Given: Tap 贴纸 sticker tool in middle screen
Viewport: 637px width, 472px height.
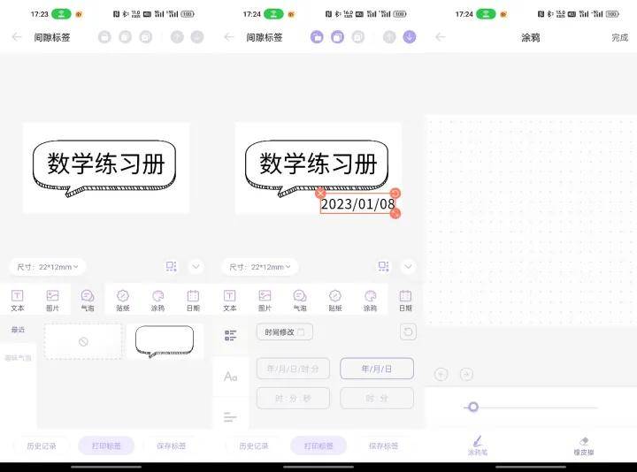Looking at the screenshot, I should coord(335,301).
